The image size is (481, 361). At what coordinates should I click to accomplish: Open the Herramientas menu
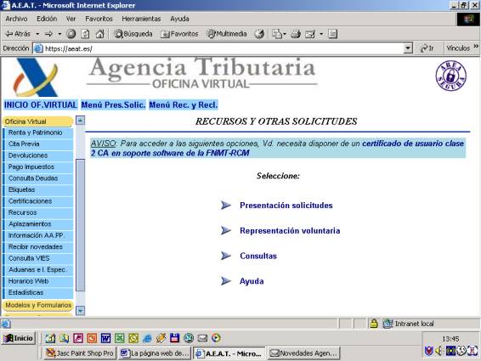(141, 19)
